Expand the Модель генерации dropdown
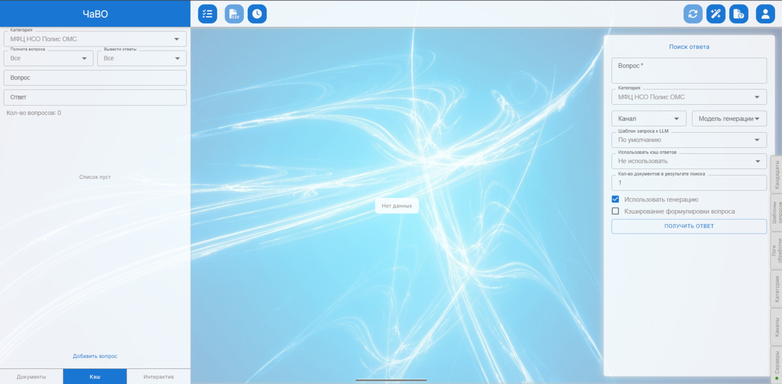This screenshot has width=782, height=384. point(729,119)
